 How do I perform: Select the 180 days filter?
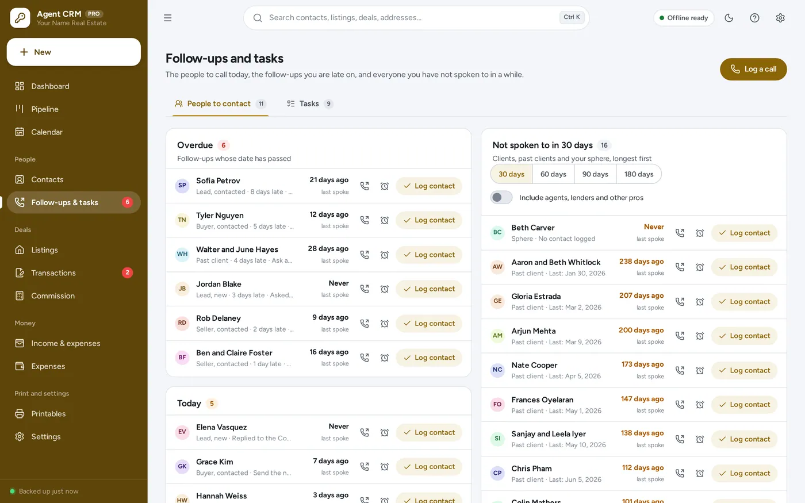coord(639,174)
